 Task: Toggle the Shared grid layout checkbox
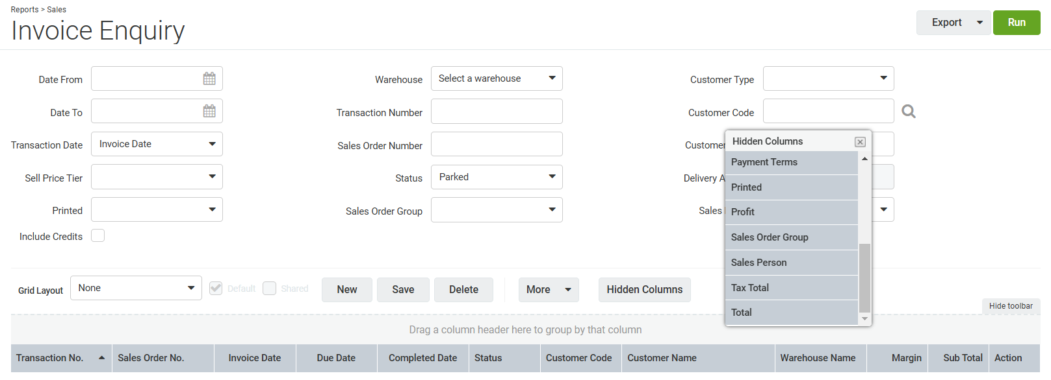270,289
